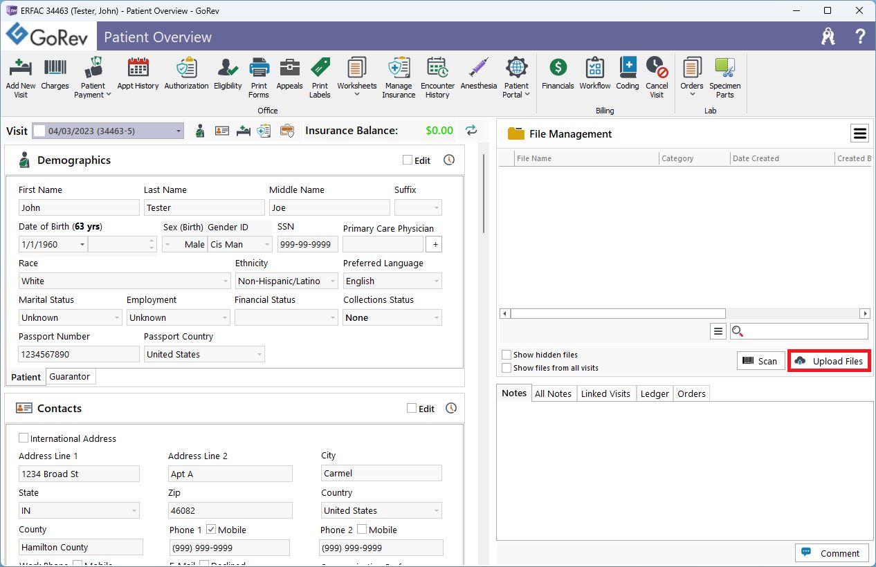Image resolution: width=876 pixels, height=567 pixels.
Task: Open Patient Payment tool
Action: [x=93, y=77]
